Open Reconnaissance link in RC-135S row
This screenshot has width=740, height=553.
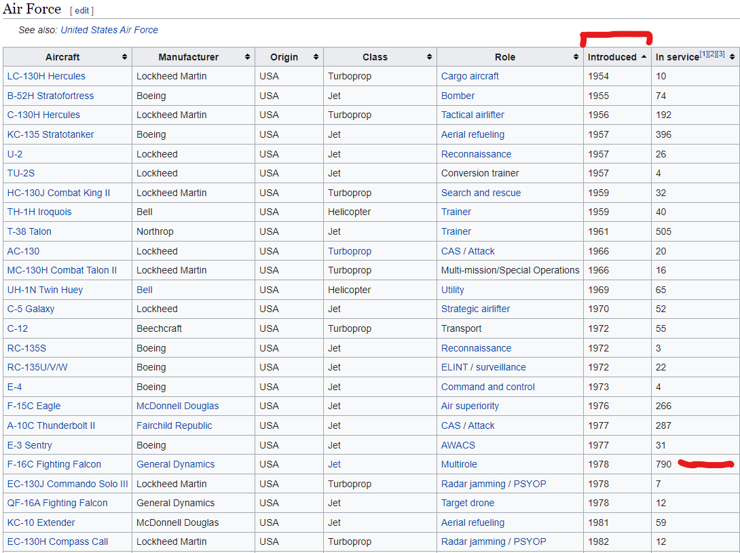click(x=476, y=348)
